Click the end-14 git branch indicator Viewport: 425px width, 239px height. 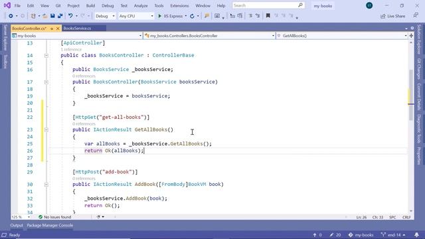[x=393, y=235]
